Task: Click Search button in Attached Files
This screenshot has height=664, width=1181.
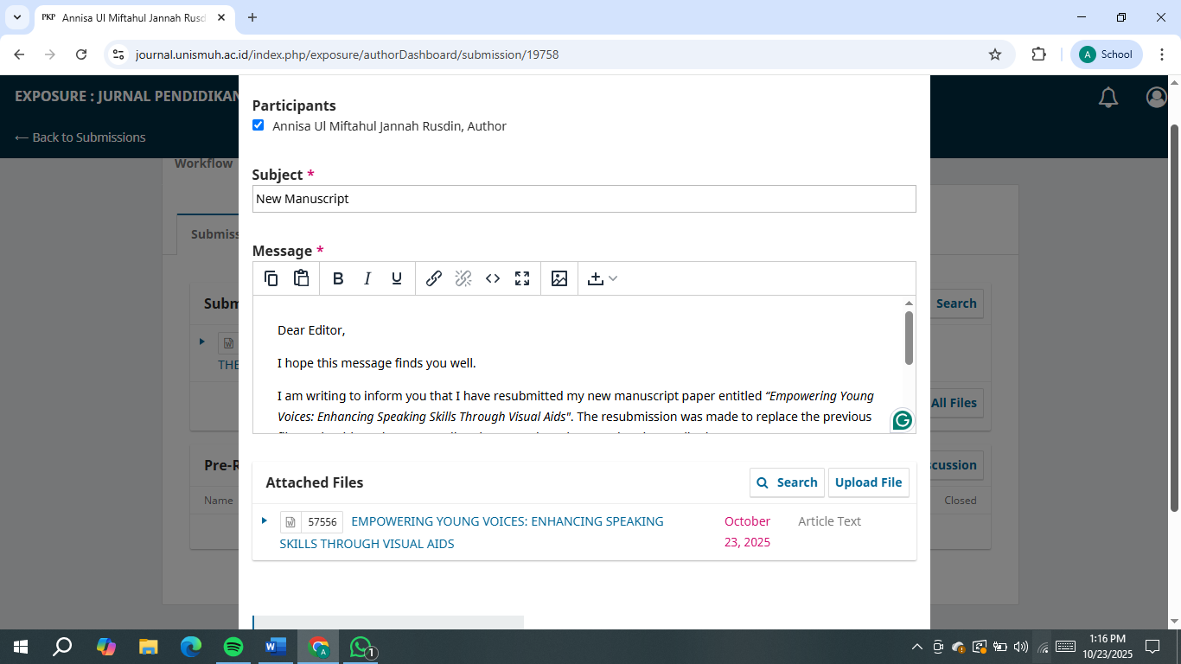Action: pos(787,482)
